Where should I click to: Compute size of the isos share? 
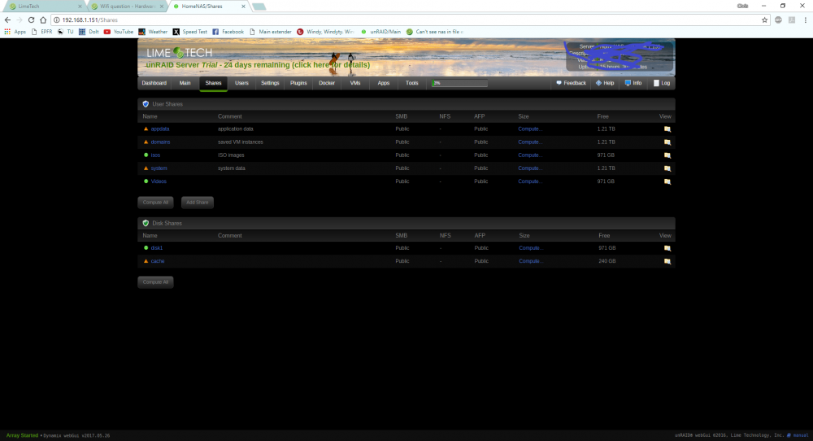pos(529,155)
